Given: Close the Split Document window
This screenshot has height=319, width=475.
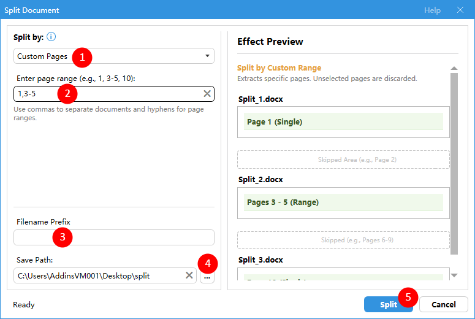Looking at the screenshot, I should (x=460, y=10).
